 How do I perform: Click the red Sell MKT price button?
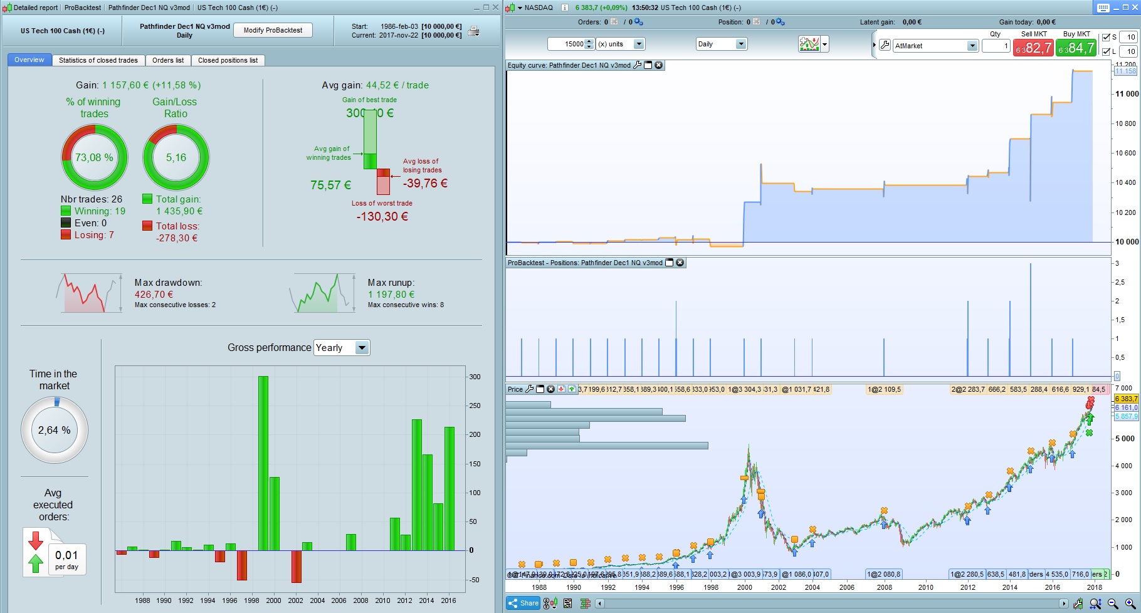coord(1033,48)
